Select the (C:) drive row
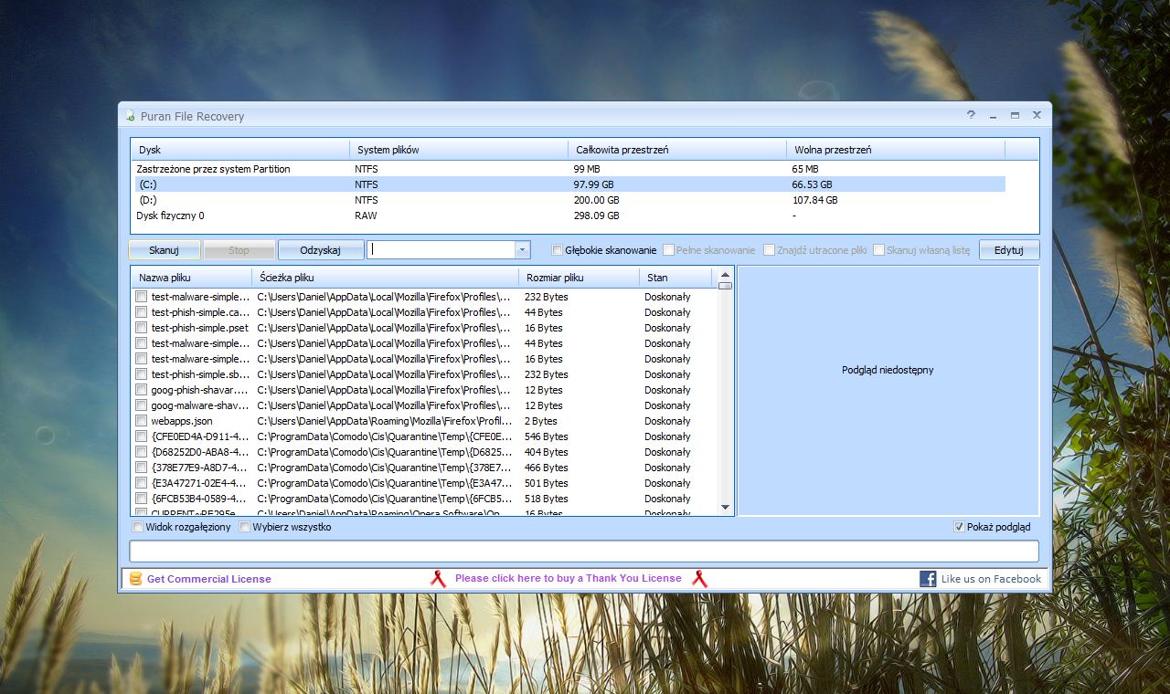This screenshot has width=1170, height=694. [569, 184]
